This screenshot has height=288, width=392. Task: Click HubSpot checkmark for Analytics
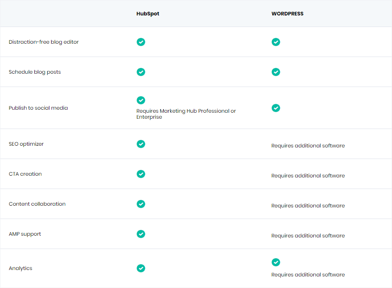[141, 268]
